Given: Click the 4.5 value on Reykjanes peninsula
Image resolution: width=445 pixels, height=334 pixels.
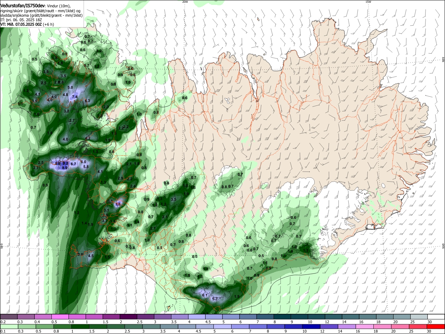Looking at the screenshot, I should pos(91,256).
